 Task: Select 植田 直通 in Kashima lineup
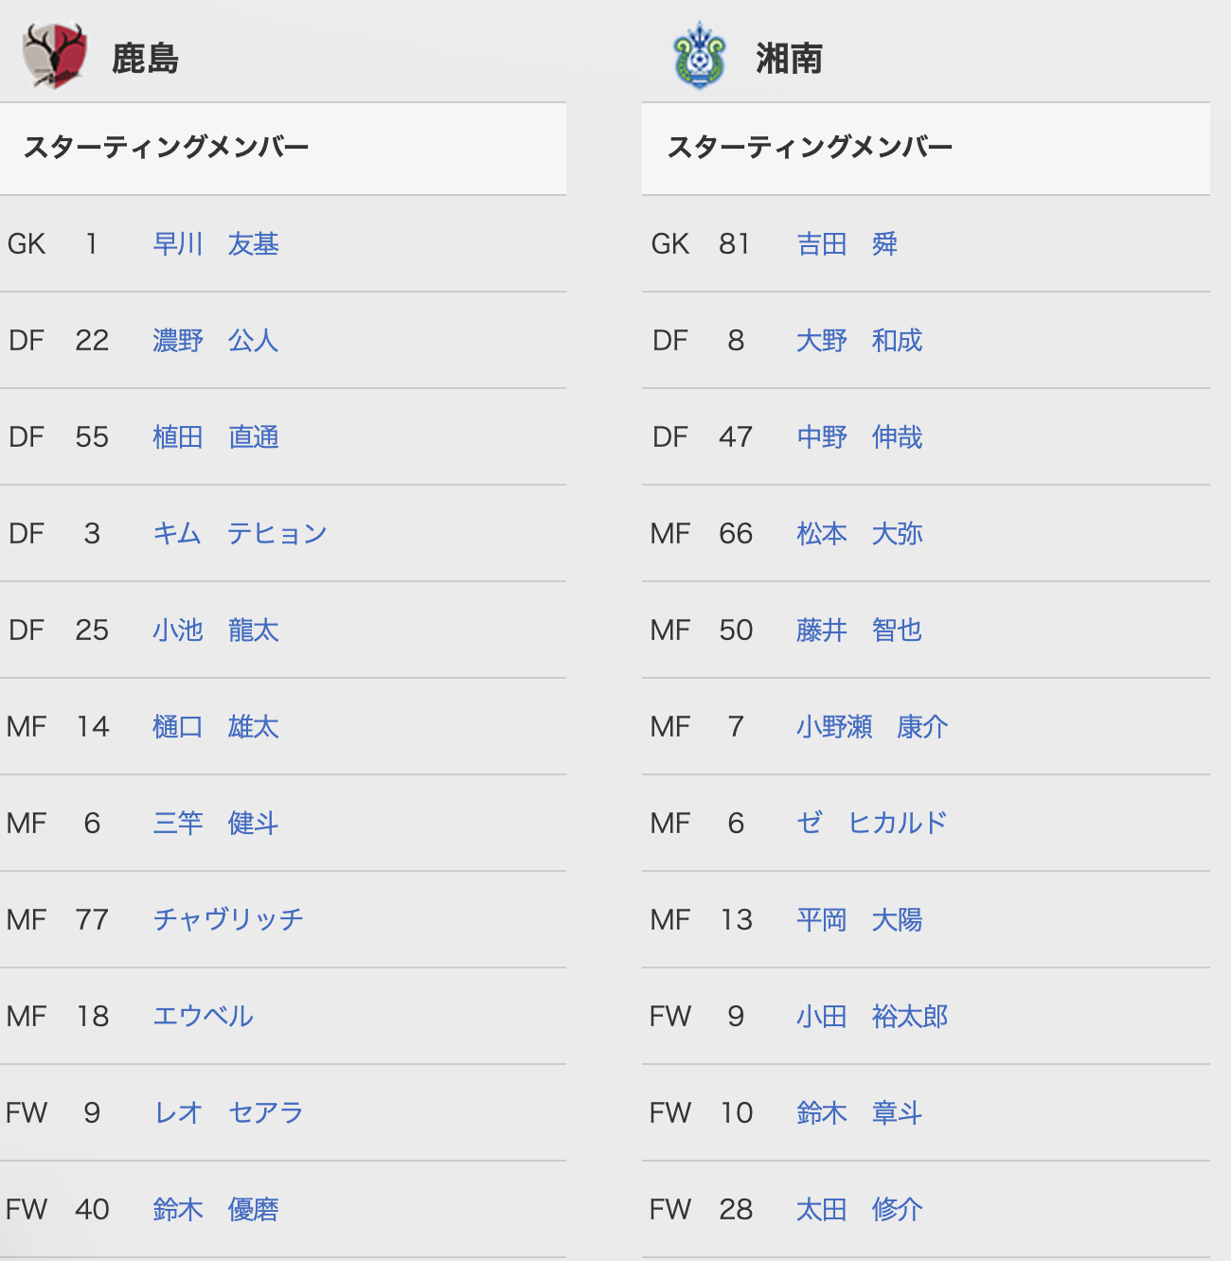pyautogui.click(x=216, y=437)
